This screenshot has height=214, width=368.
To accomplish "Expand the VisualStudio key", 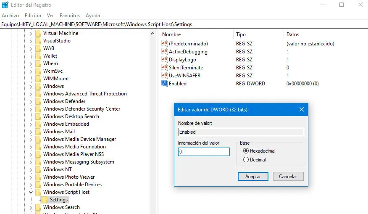I will click(31, 41).
